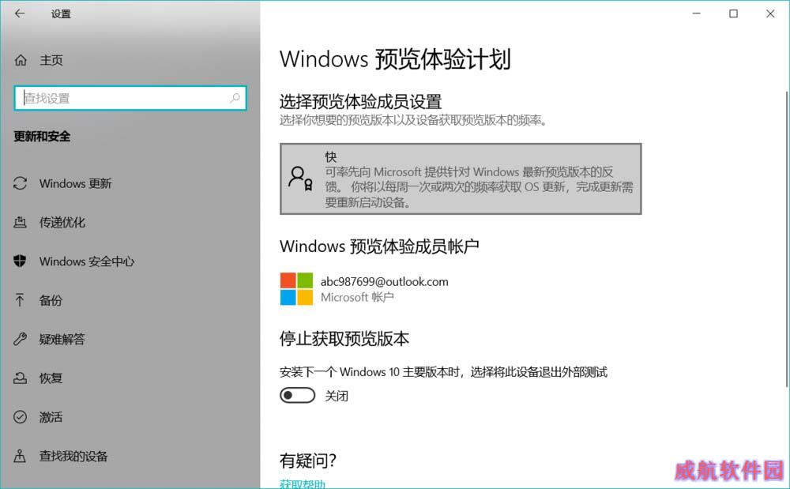Click the insider user badge icon
The image size is (790, 489).
pos(300,179)
